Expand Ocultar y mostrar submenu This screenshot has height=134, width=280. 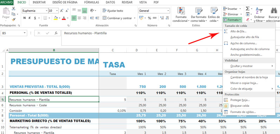click(249, 66)
